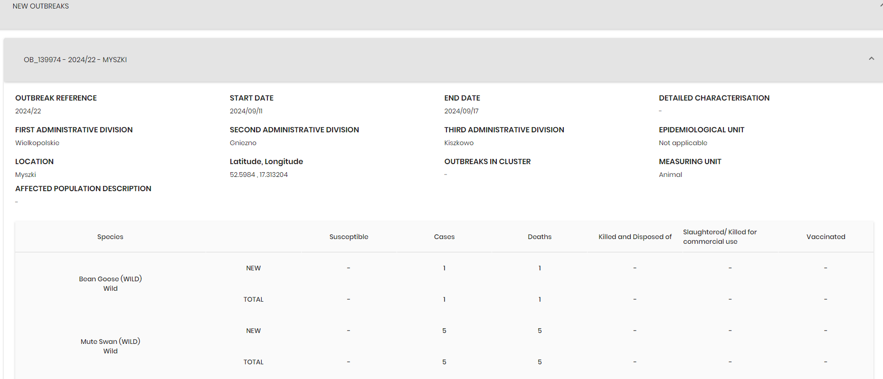Select the Mute Swan (WILD) species entry
The image size is (883, 379).
110,342
